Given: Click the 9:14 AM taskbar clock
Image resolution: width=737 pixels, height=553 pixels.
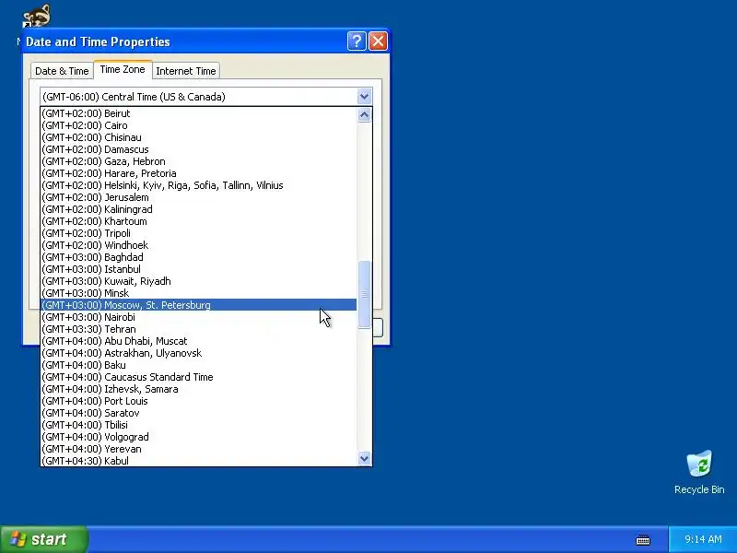Looking at the screenshot, I should click(703, 539).
